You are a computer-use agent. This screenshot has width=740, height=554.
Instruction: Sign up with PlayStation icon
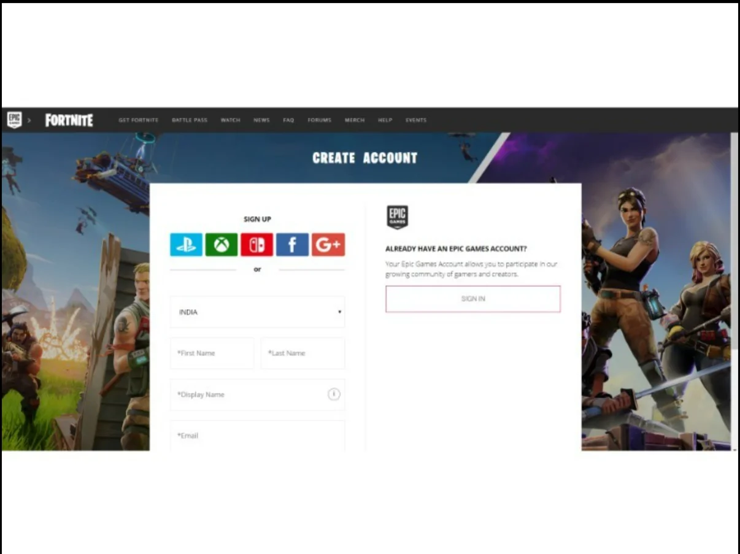coord(186,245)
